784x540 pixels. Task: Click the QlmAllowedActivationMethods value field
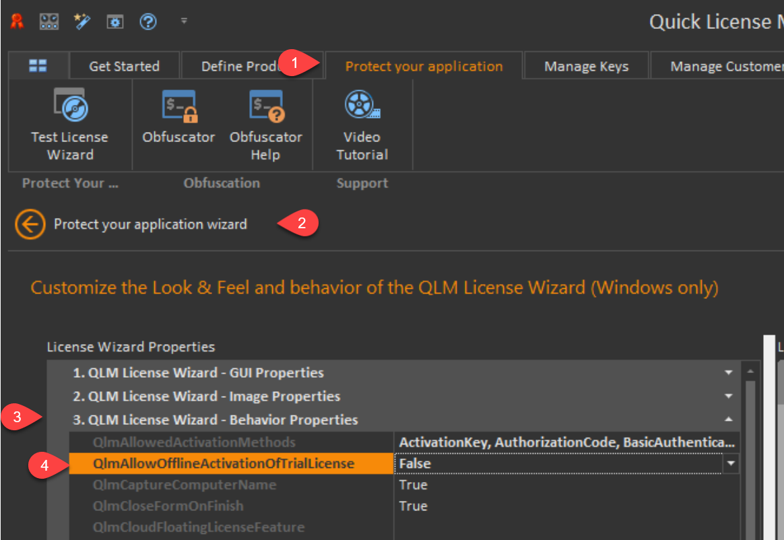[x=566, y=442]
